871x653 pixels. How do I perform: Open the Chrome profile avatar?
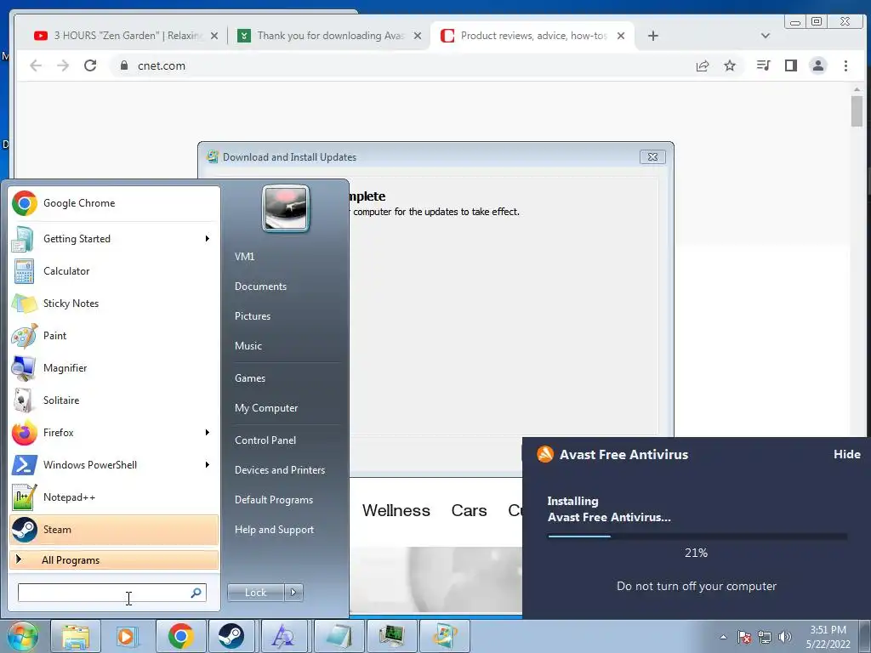point(818,65)
